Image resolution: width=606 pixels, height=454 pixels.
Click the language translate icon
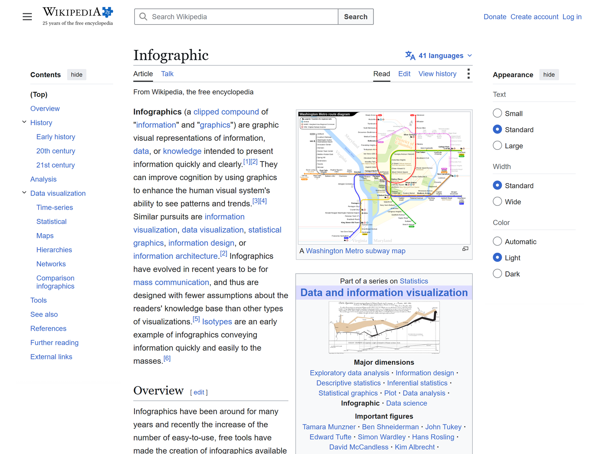click(x=410, y=56)
